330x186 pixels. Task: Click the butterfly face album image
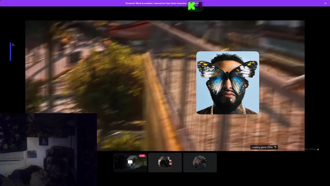[x=228, y=83]
